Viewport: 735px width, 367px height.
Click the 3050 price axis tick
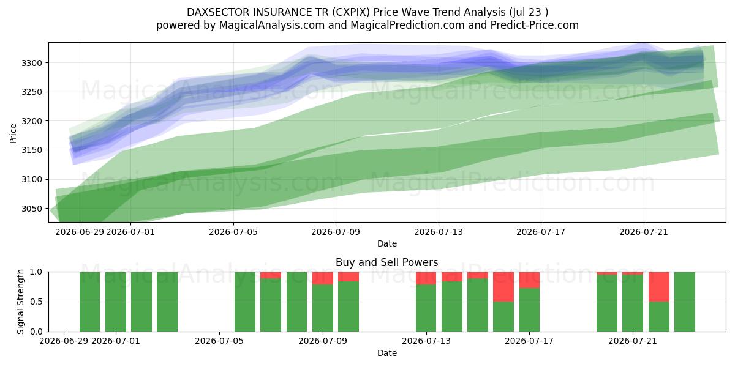pyautogui.click(x=32, y=209)
